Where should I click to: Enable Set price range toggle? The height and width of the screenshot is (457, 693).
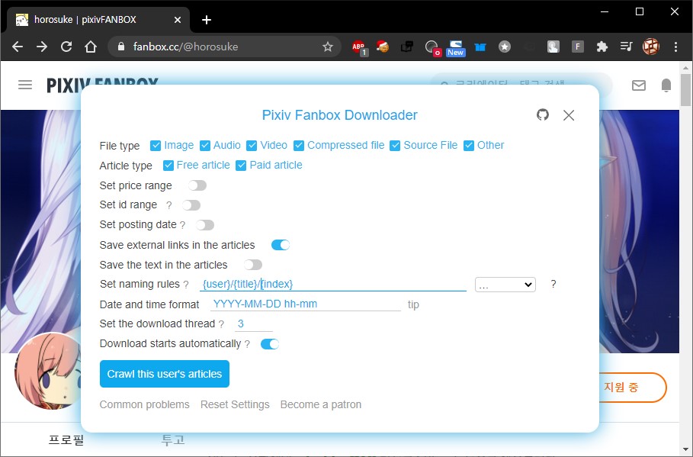(x=197, y=185)
